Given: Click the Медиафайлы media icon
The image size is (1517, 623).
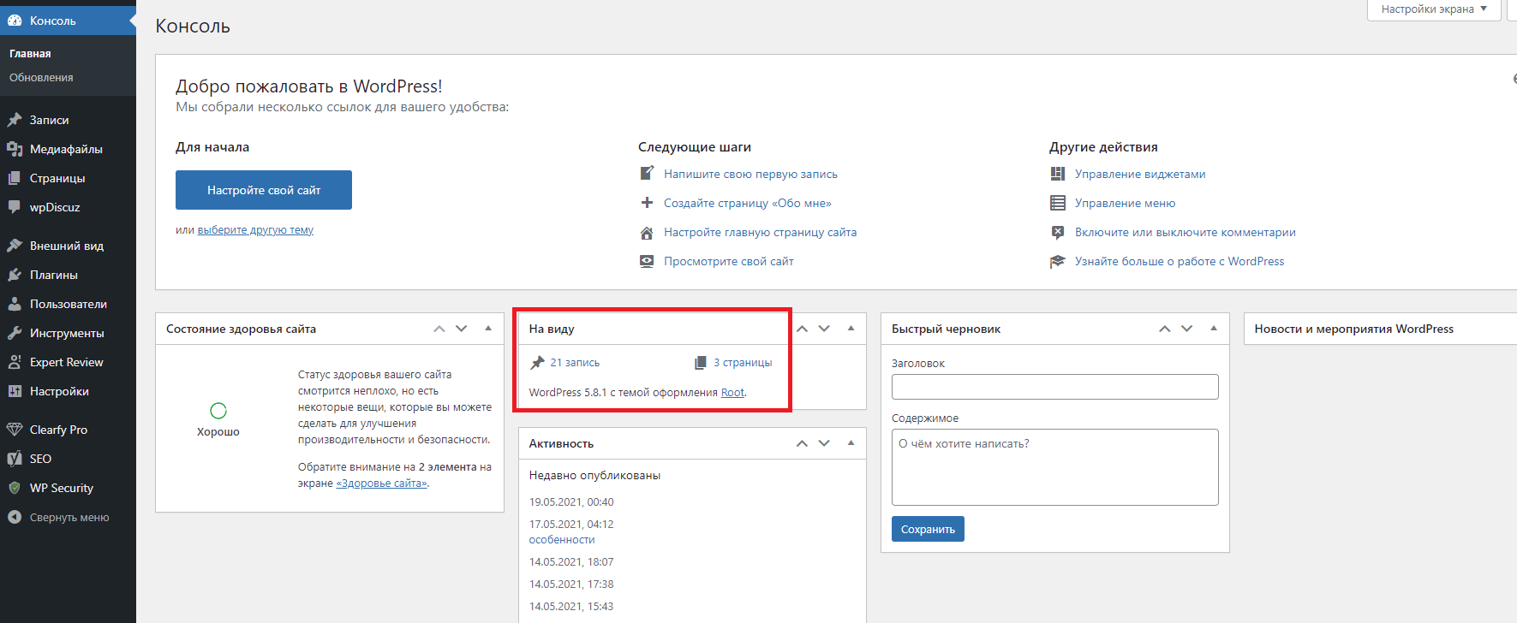Looking at the screenshot, I should pos(15,149).
